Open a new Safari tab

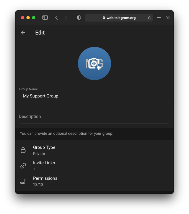[159, 18]
